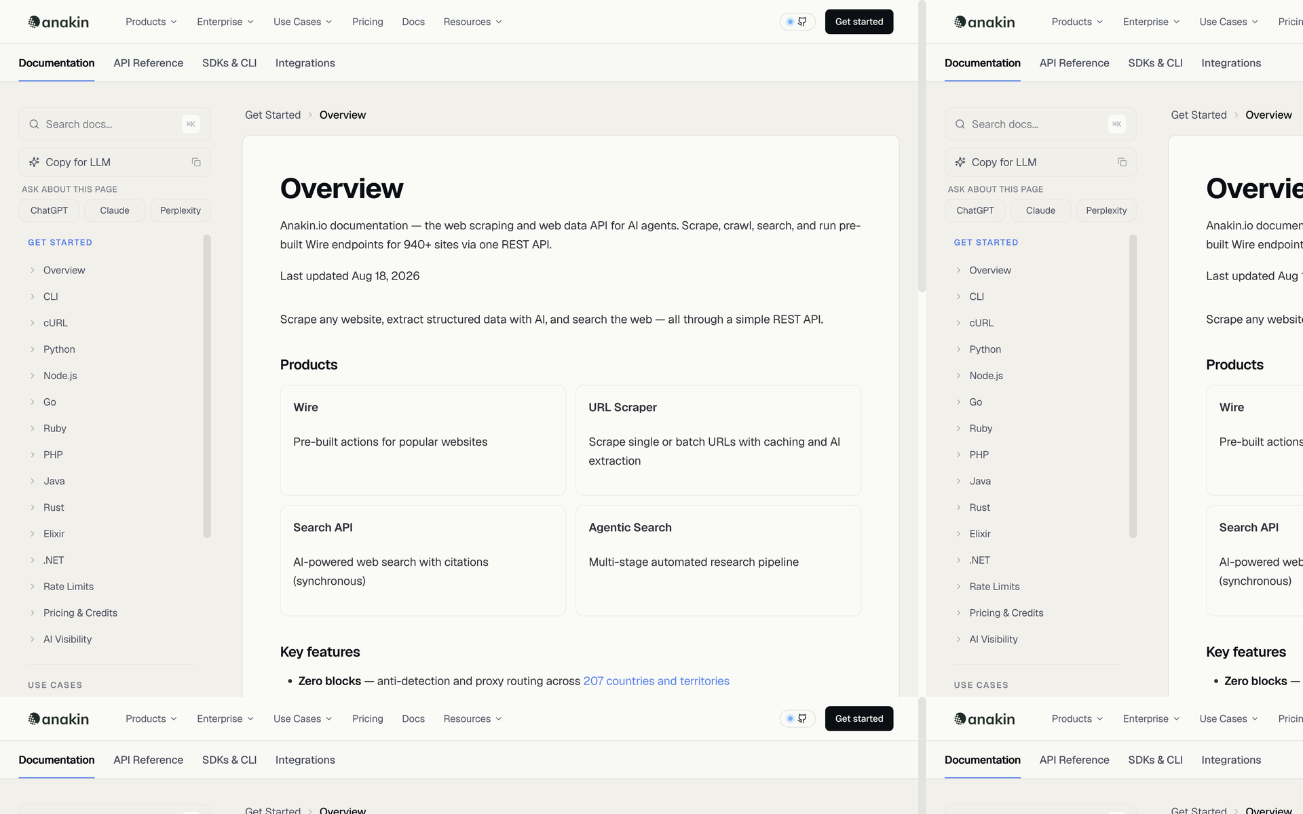Toggle the blue dot switch in the bottom-left page header

pyautogui.click(x=790, y=718)
